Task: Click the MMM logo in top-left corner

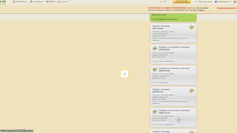Action: tap(3, 2)
